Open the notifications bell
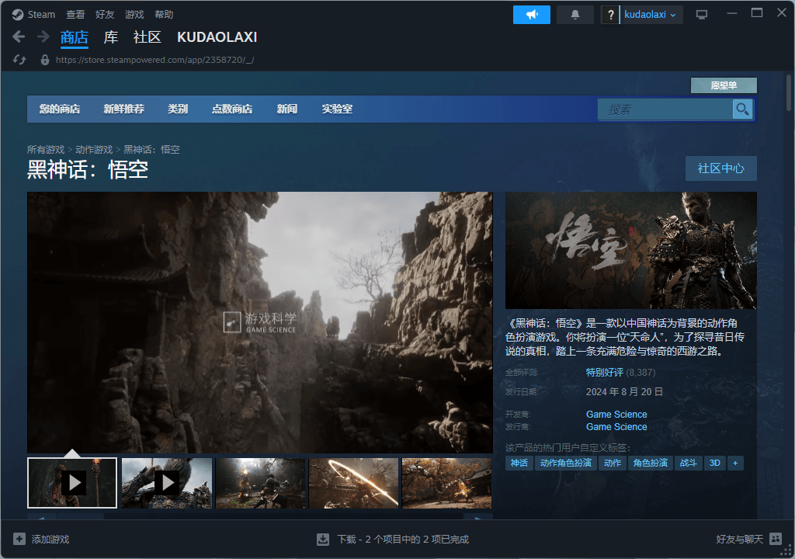 point(575,15)
